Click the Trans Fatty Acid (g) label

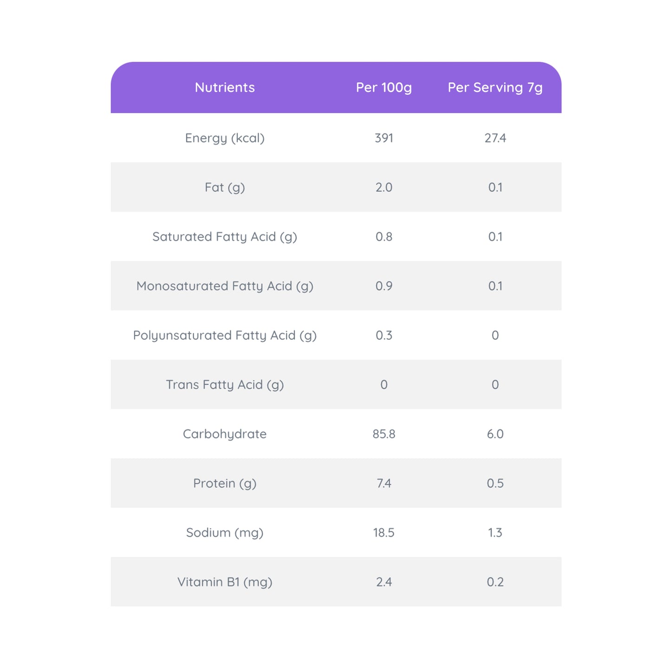click(225, 384)
